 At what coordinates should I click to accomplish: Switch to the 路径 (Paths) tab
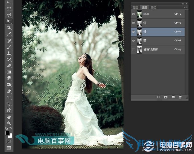153,8
